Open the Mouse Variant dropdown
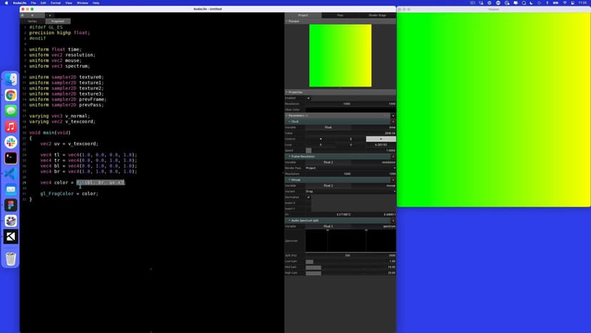The width and height of the screenshot is (591, 333). (x=350, y=192)
